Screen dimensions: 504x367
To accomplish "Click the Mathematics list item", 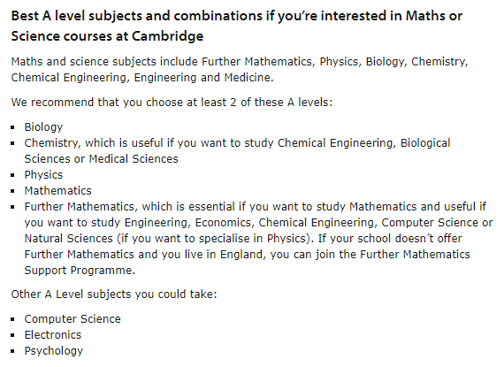I will click(57, 190).
